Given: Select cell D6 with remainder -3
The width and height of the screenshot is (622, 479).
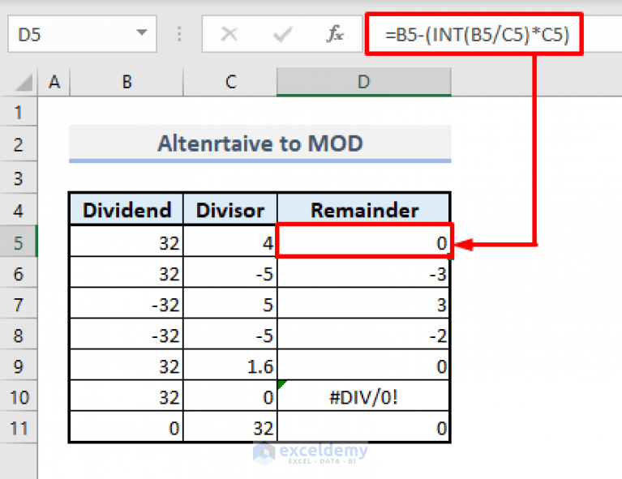Looking at the screenshot, I should tap(364, 273).
